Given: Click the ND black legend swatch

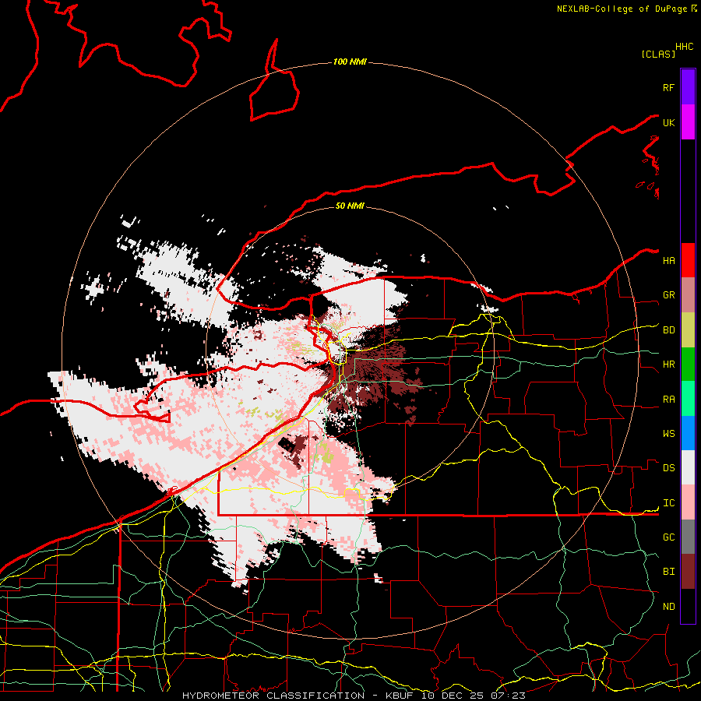Looking at the screenshot, I should tap(688, 606).
